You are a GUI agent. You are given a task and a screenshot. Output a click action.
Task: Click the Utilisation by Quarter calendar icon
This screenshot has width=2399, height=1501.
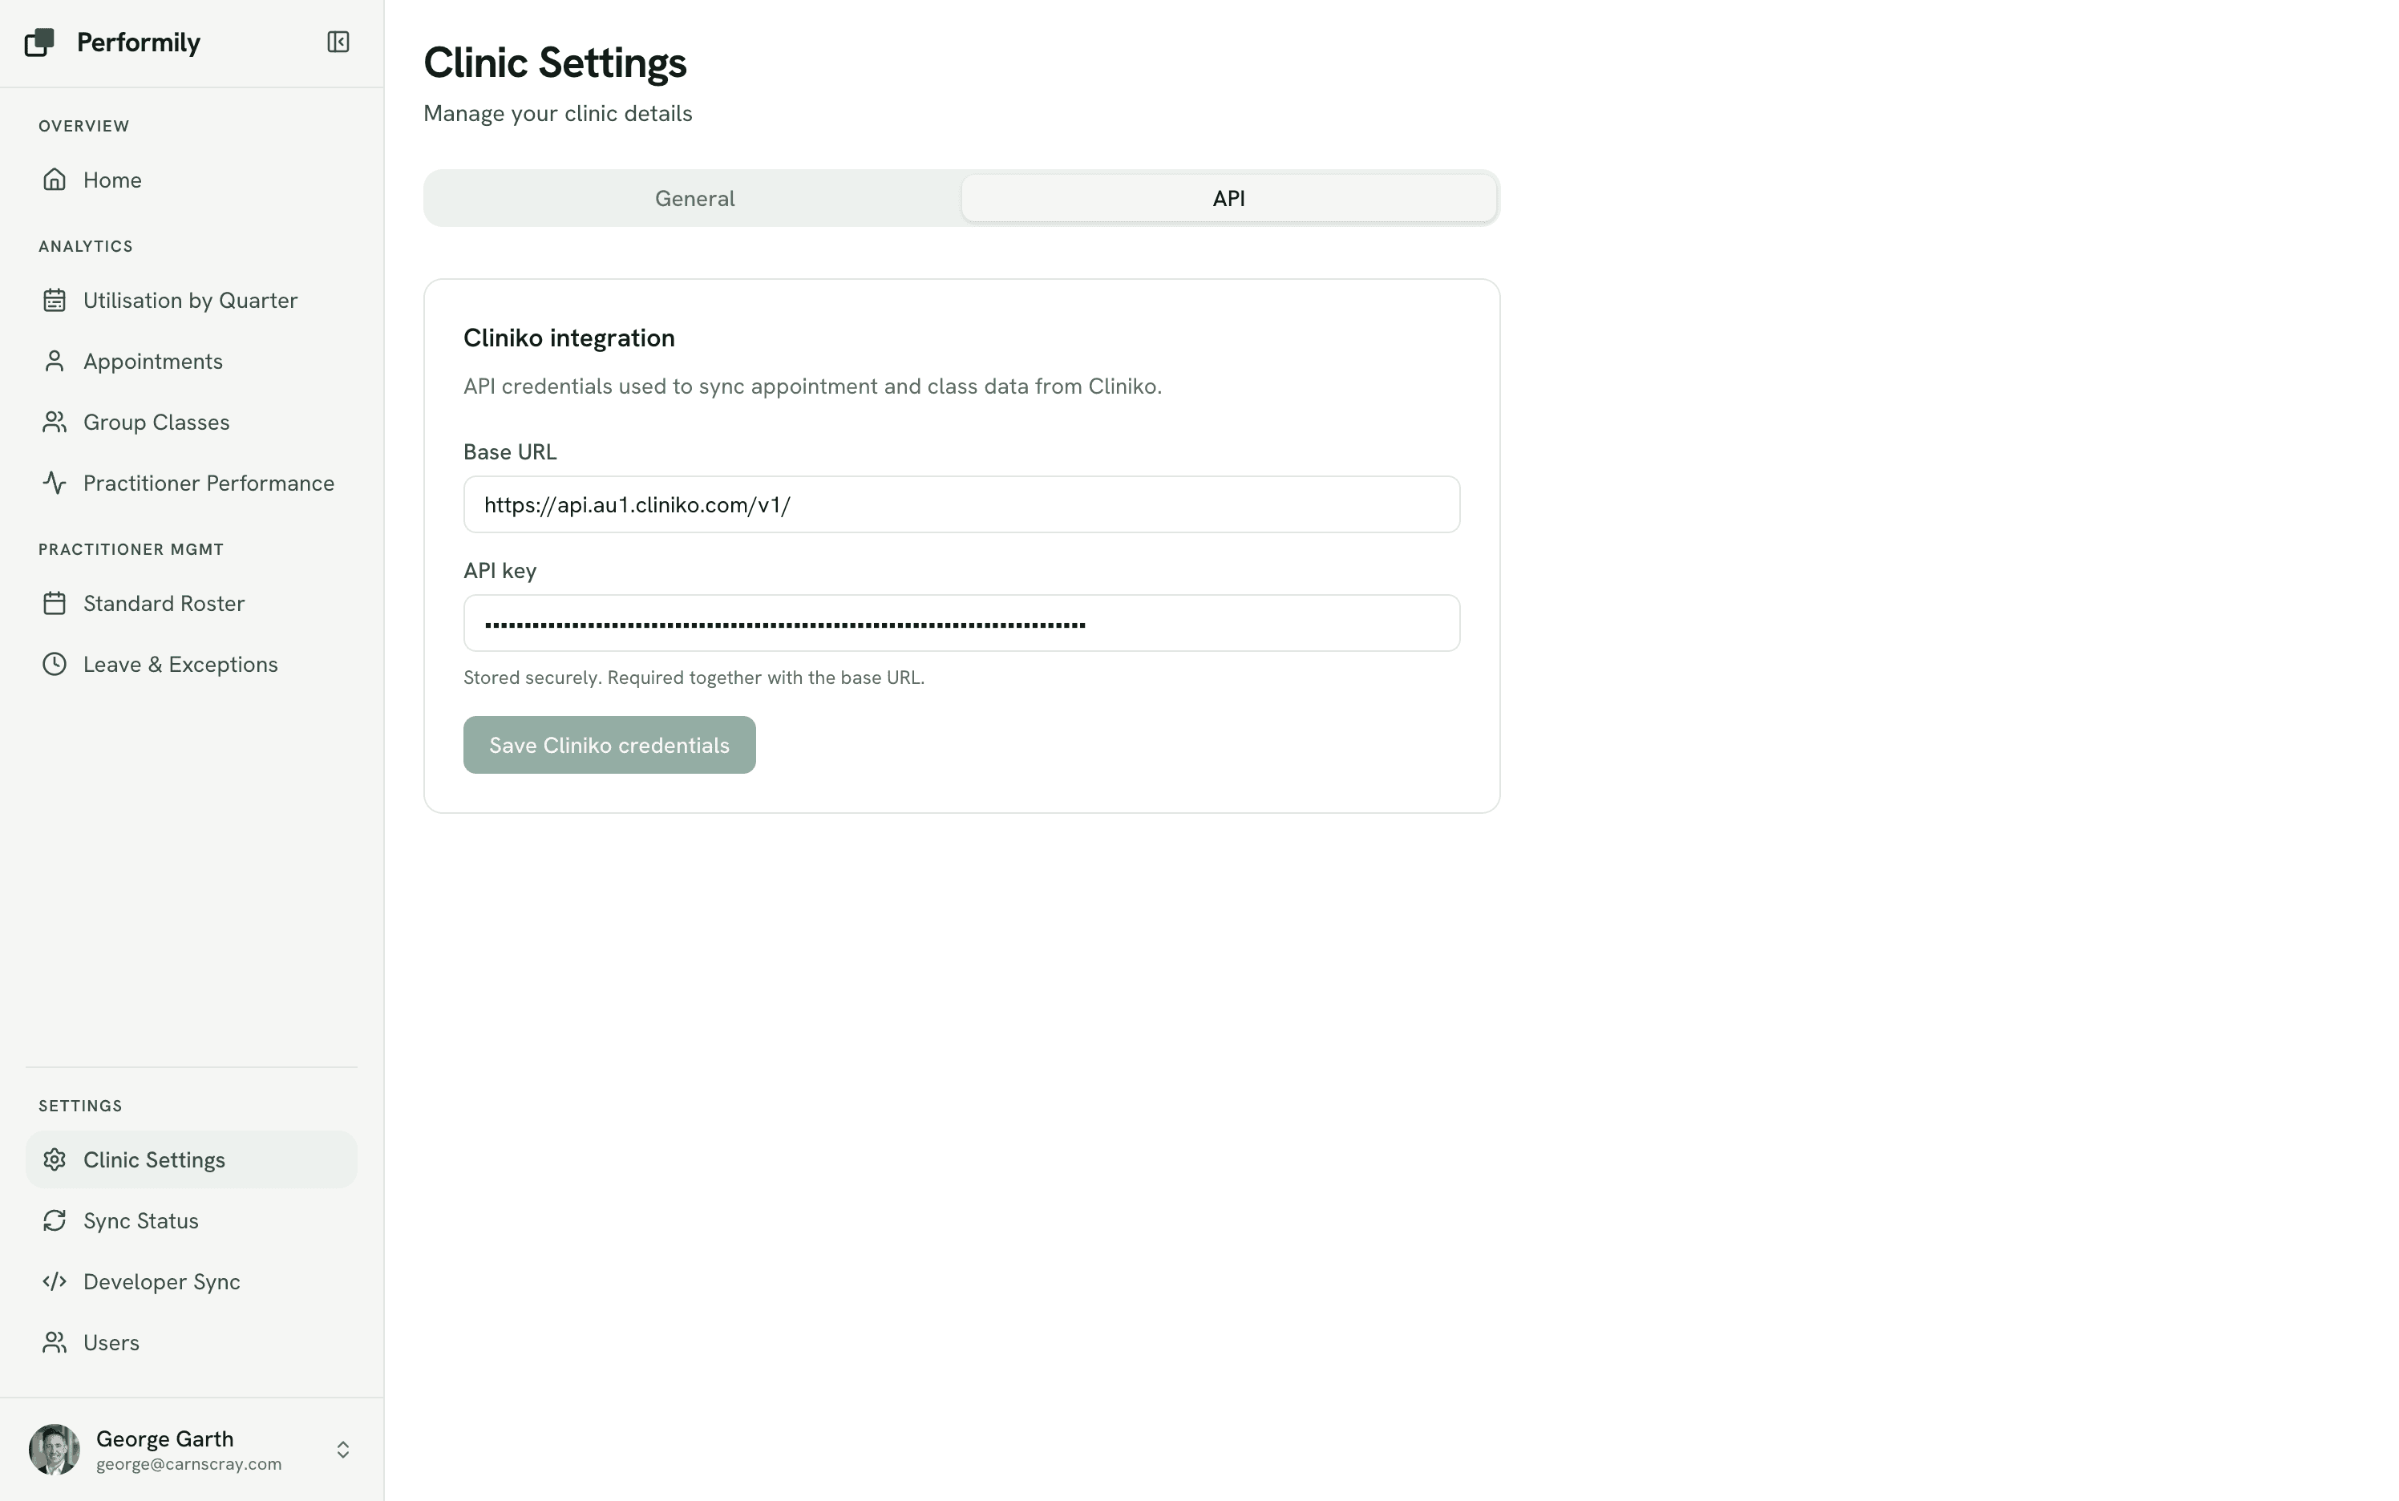click(55, 300)
